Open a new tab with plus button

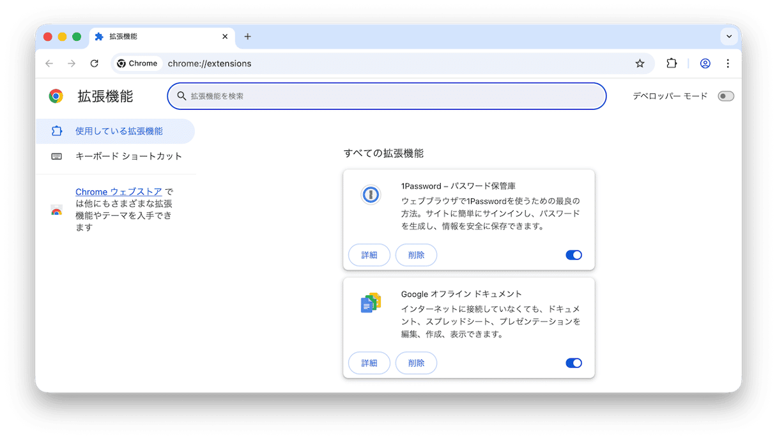tap(248, 36)
